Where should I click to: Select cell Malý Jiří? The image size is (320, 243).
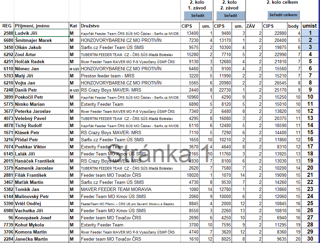42,76
